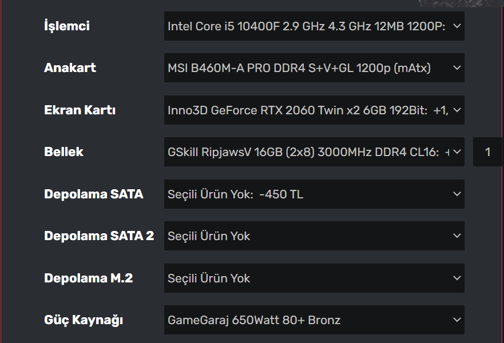Click the Depolama SATA 2 arrow icon

pyautogui.click(x=457, y=236)
